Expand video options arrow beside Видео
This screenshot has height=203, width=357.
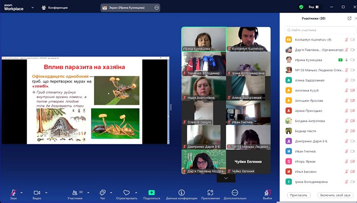[x=46, y=192]
